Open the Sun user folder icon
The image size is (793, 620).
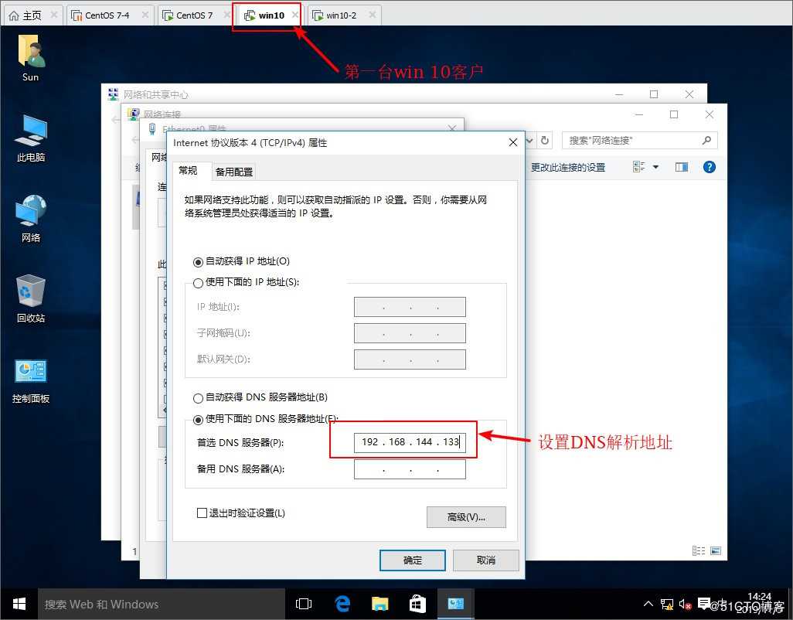click(31, 57)
